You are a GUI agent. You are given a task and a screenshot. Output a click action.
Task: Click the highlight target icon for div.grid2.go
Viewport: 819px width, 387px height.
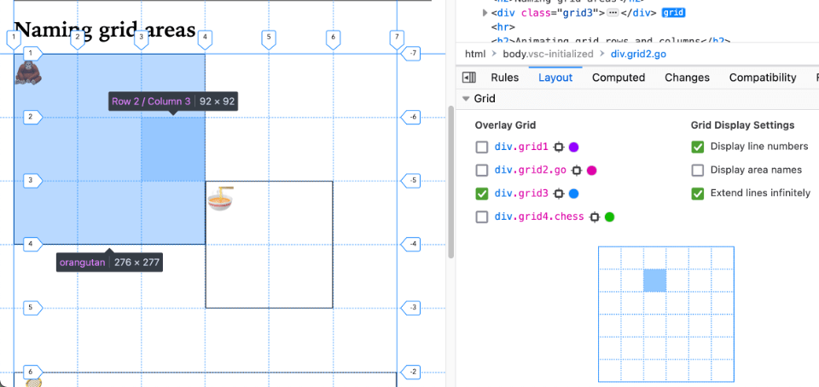click(577, 170)
